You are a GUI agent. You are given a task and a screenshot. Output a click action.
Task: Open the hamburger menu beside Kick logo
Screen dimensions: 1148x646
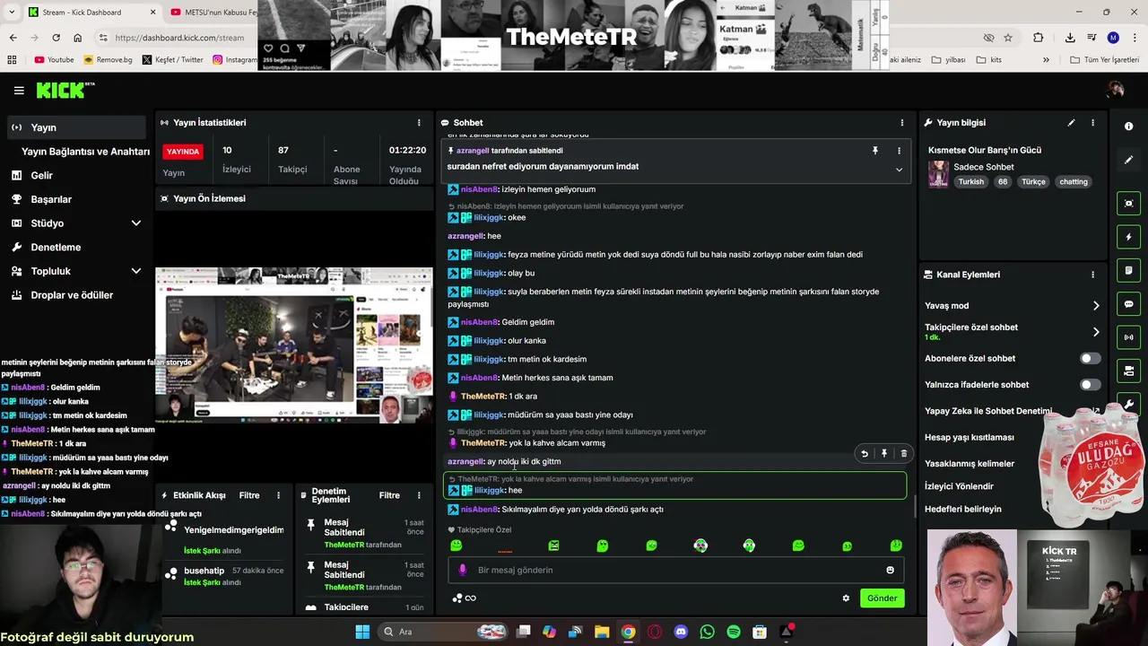19,91
